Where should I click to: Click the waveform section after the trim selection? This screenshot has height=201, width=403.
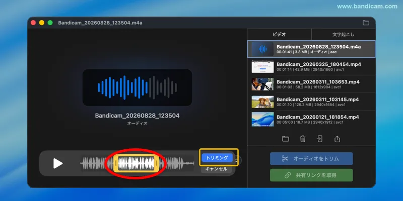coord(176,163)
